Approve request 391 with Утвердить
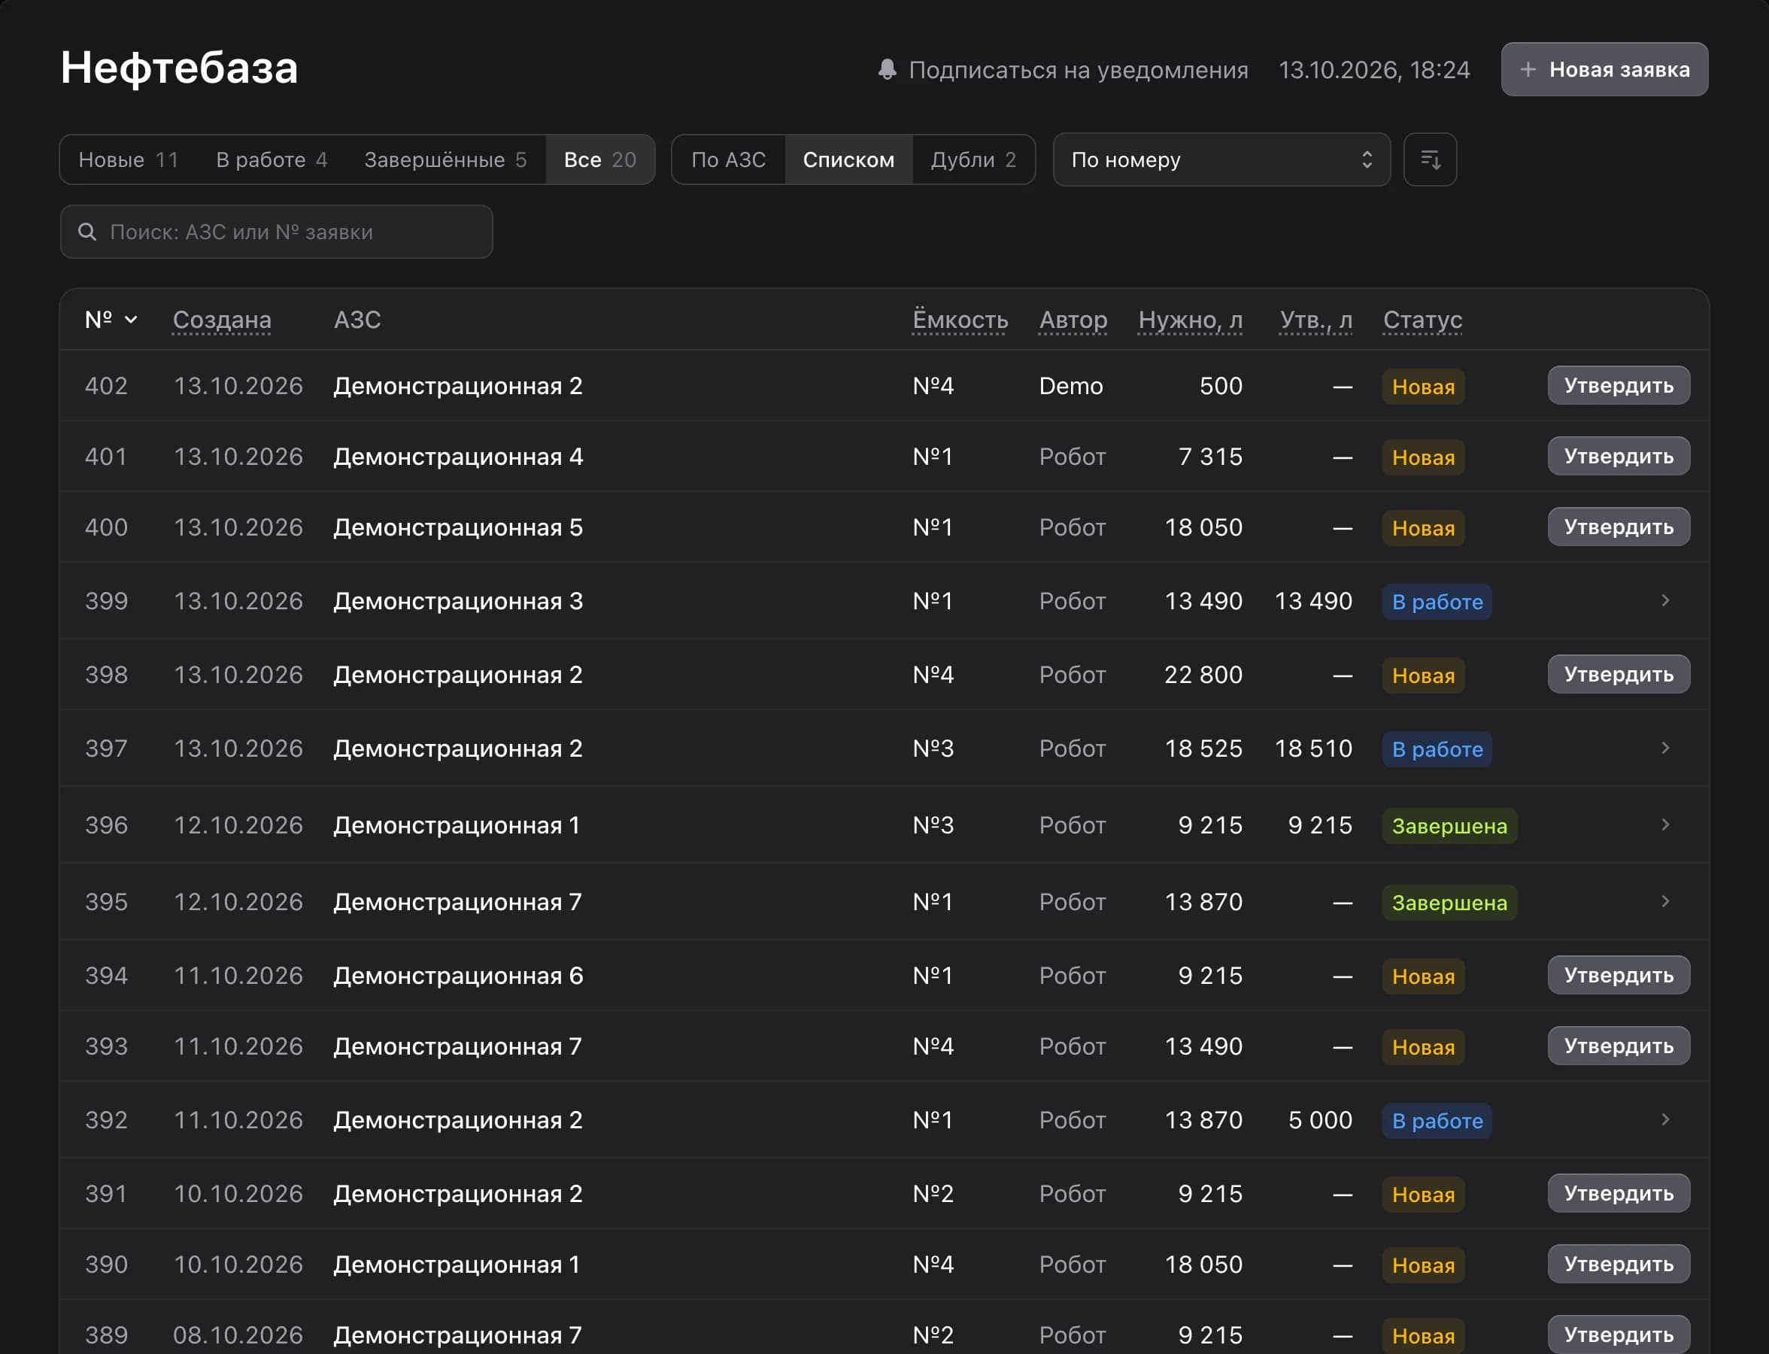1769x1354 pixels. 1619,1194
